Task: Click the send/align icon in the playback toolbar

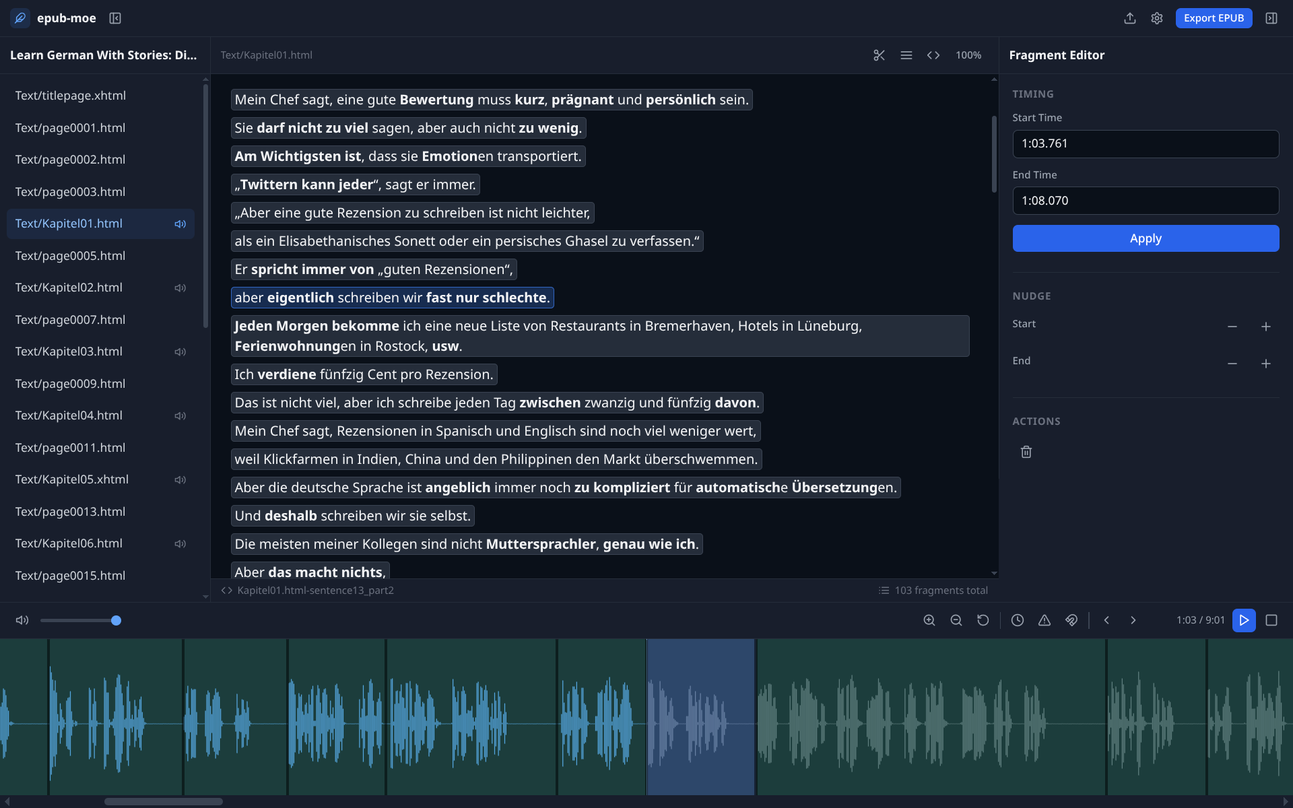Action: click(x=1071, y=620)
